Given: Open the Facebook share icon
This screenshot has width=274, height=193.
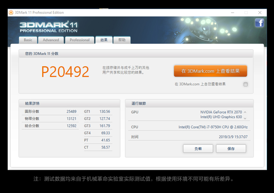Looking at the screenshot, I should tap(259, 23).
